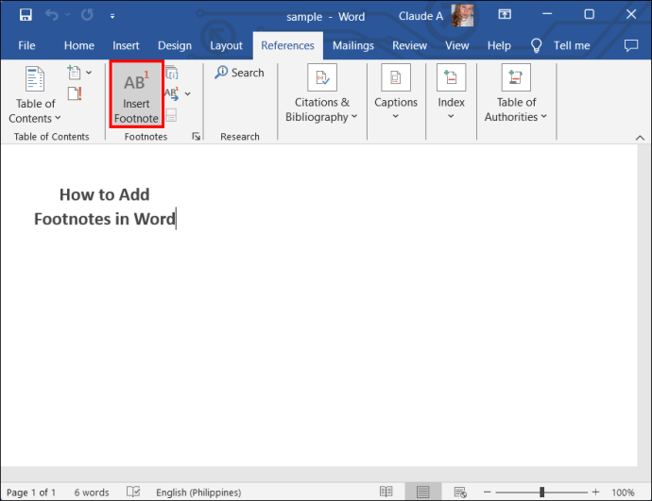The height and width of the screenshot is (501, 652).
Task: Click the Redo/Repeat icon
Action: click(x=87, y=15)
